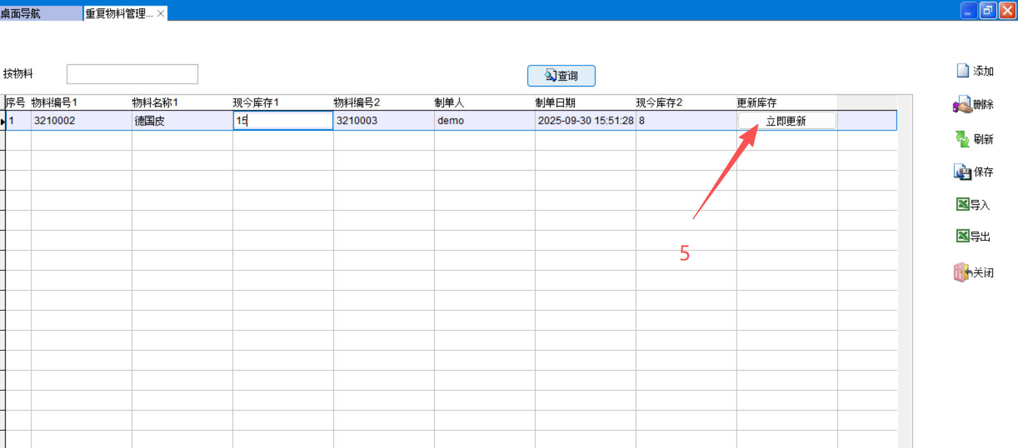The width and height of the screenshot is (1018, 448).
Task: Click the Delete (删除) icon
Action: (962, 105)
